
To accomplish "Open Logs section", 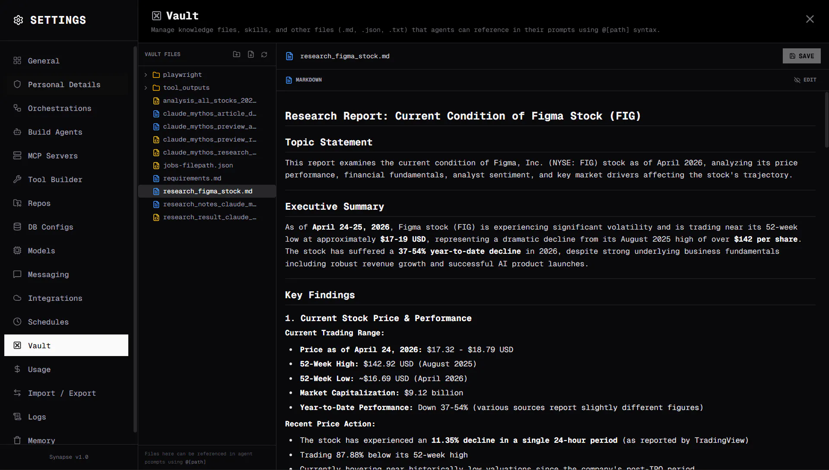I will pyautogui.click(x=66, y=417).
